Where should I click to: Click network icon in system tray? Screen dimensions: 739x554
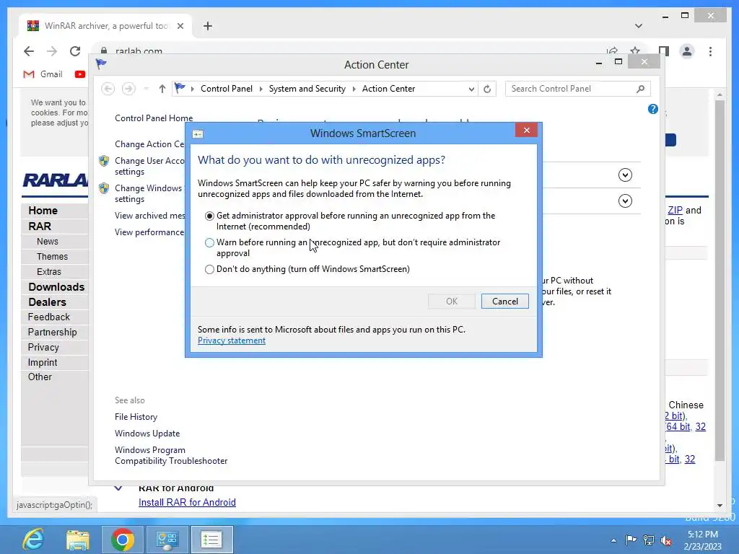[649, 540]
